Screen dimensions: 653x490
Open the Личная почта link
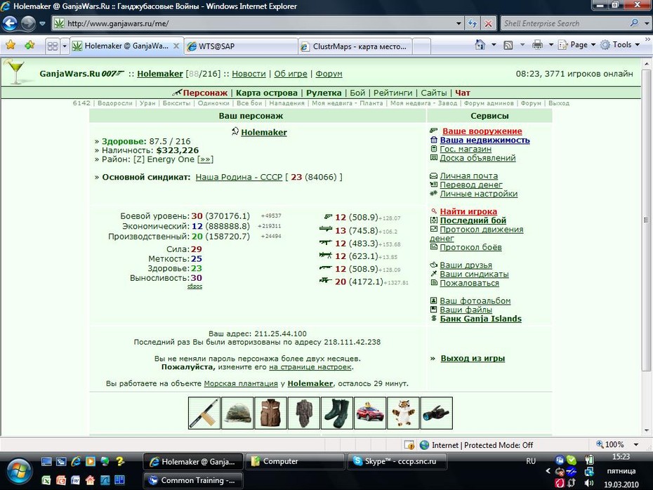[469, 176]
